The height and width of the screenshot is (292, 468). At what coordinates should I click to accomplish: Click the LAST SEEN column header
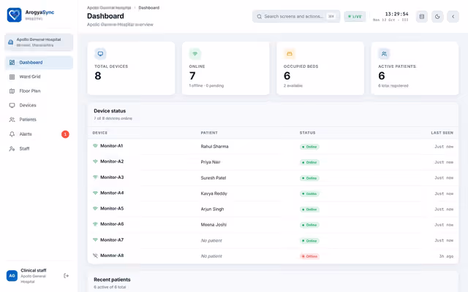(442, 133)
